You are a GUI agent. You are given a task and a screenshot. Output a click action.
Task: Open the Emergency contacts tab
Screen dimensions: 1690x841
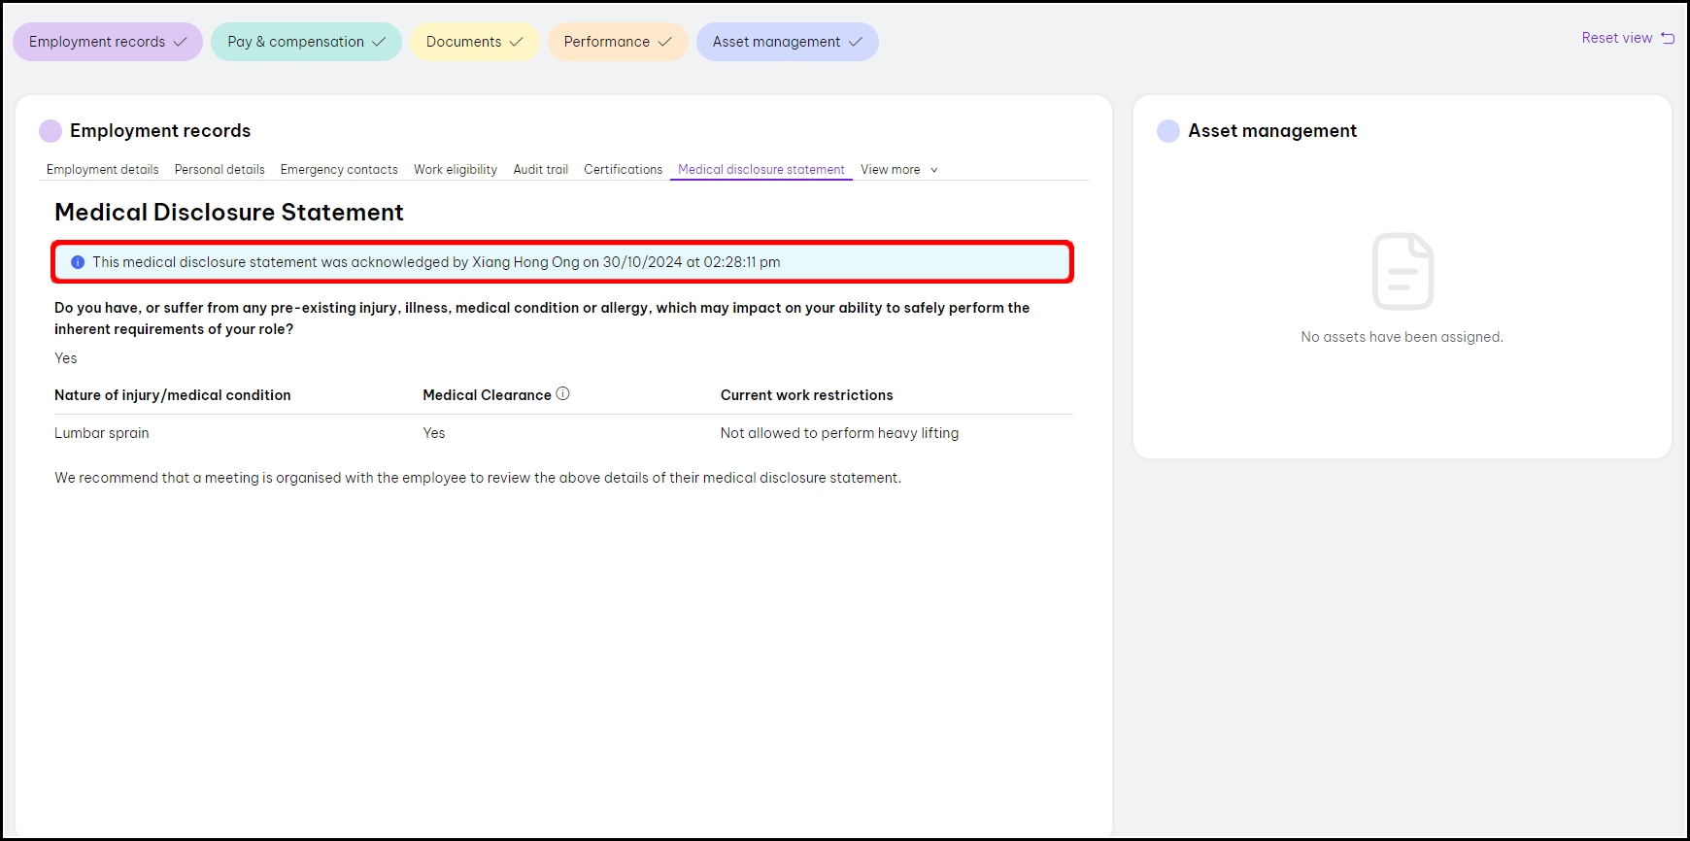pyautogui.click(x=339, y=170)
